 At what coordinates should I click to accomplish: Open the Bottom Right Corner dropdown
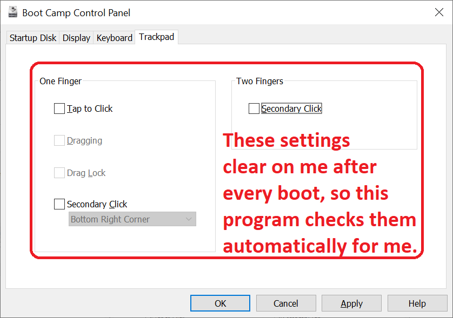(x=132, y=219)
